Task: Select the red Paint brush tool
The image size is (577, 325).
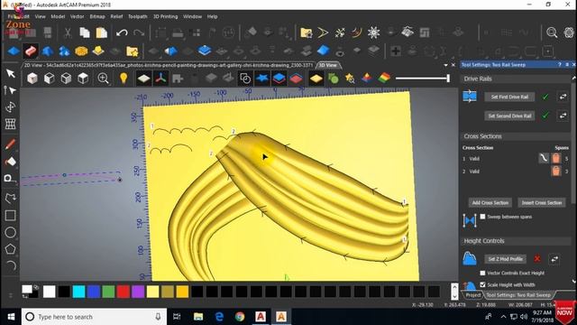Action: pyautogui.click(x=10, y=144)
